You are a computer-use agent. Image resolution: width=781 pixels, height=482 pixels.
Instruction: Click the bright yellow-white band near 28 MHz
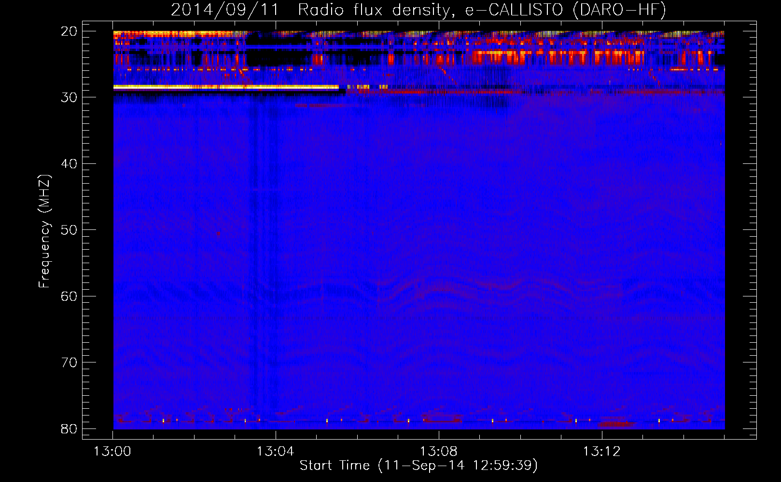(226, 87)
